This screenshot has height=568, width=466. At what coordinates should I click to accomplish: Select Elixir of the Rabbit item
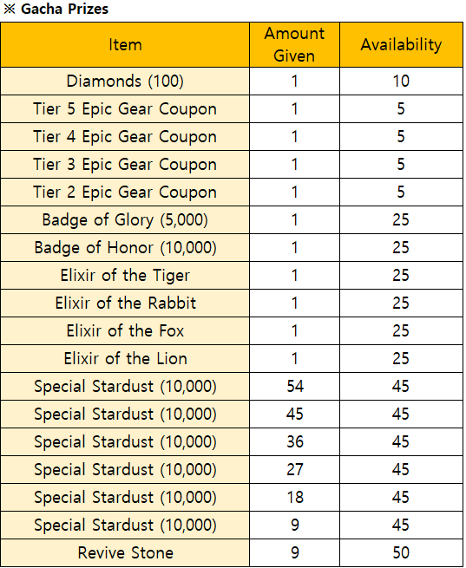coord(125,304)
